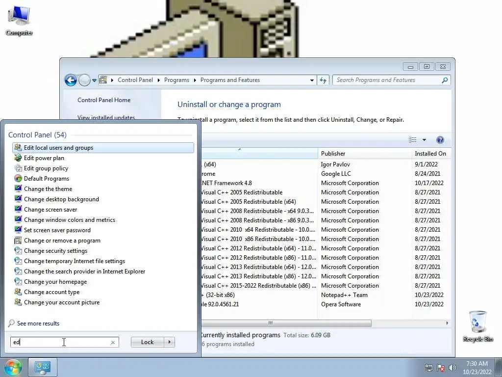Image resolution: width=502 pixels, height=377 pixels.
Task: Click the Programs breadcrumb
Action: [x=176, y=80]
